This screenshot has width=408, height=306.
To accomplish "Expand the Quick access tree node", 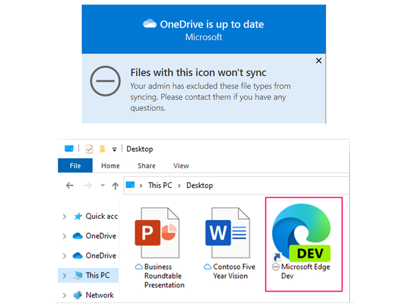I will (64, 216).
